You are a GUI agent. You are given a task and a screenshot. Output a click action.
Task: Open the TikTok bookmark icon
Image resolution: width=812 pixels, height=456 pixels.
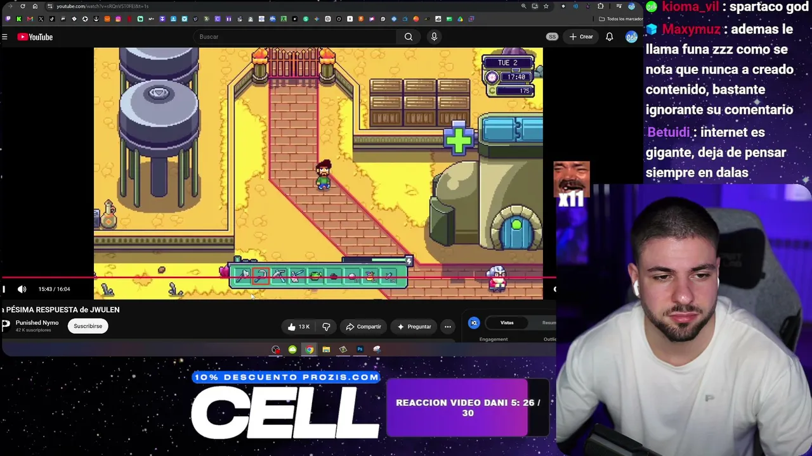point(52,19)
